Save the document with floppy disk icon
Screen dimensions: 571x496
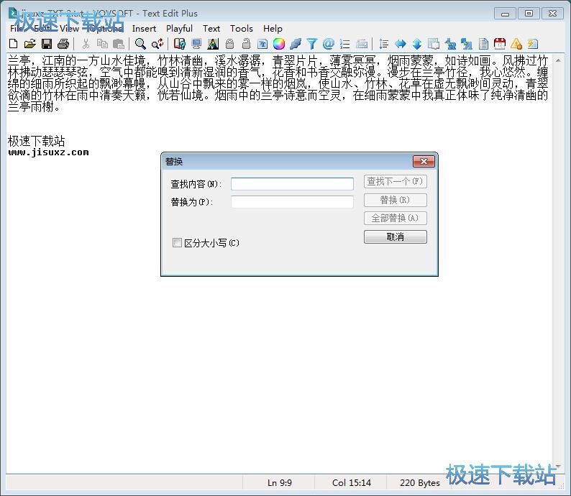tap(47, 44)
